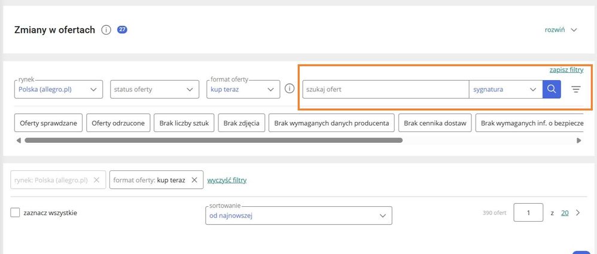Image resolution: width=597 pixels, height=254 pixels.
Task: Expand the 'sortowanie' sort dropdown
Action: point(298,216)
